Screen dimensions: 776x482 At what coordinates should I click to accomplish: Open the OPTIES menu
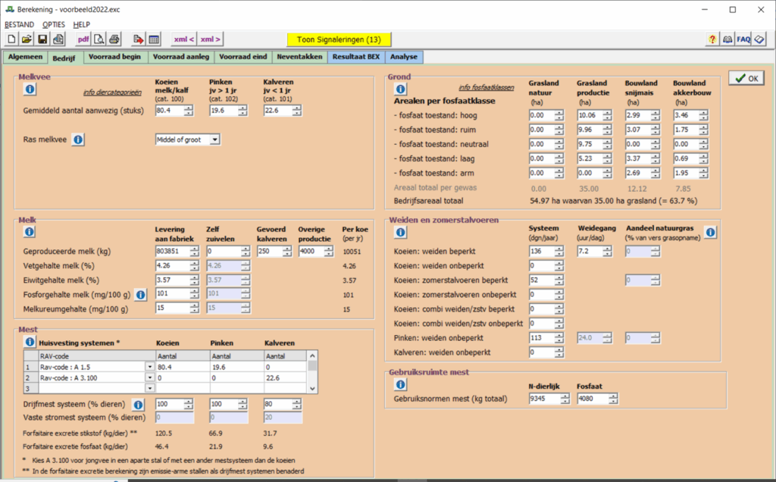(53, 24)
